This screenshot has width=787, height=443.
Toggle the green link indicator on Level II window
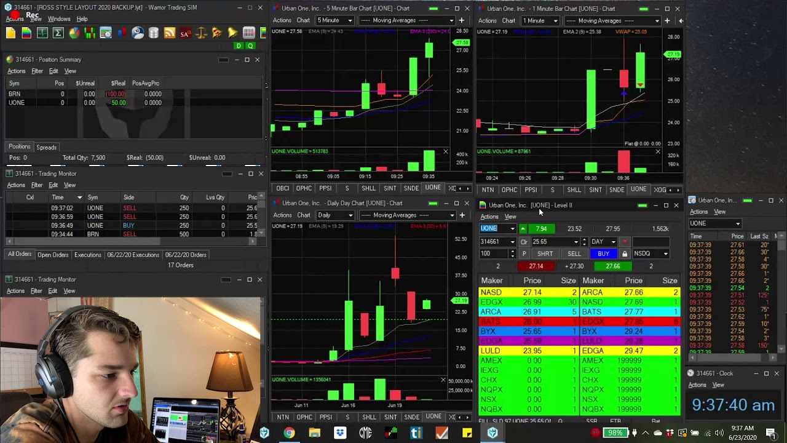click(x=643, y=206)
